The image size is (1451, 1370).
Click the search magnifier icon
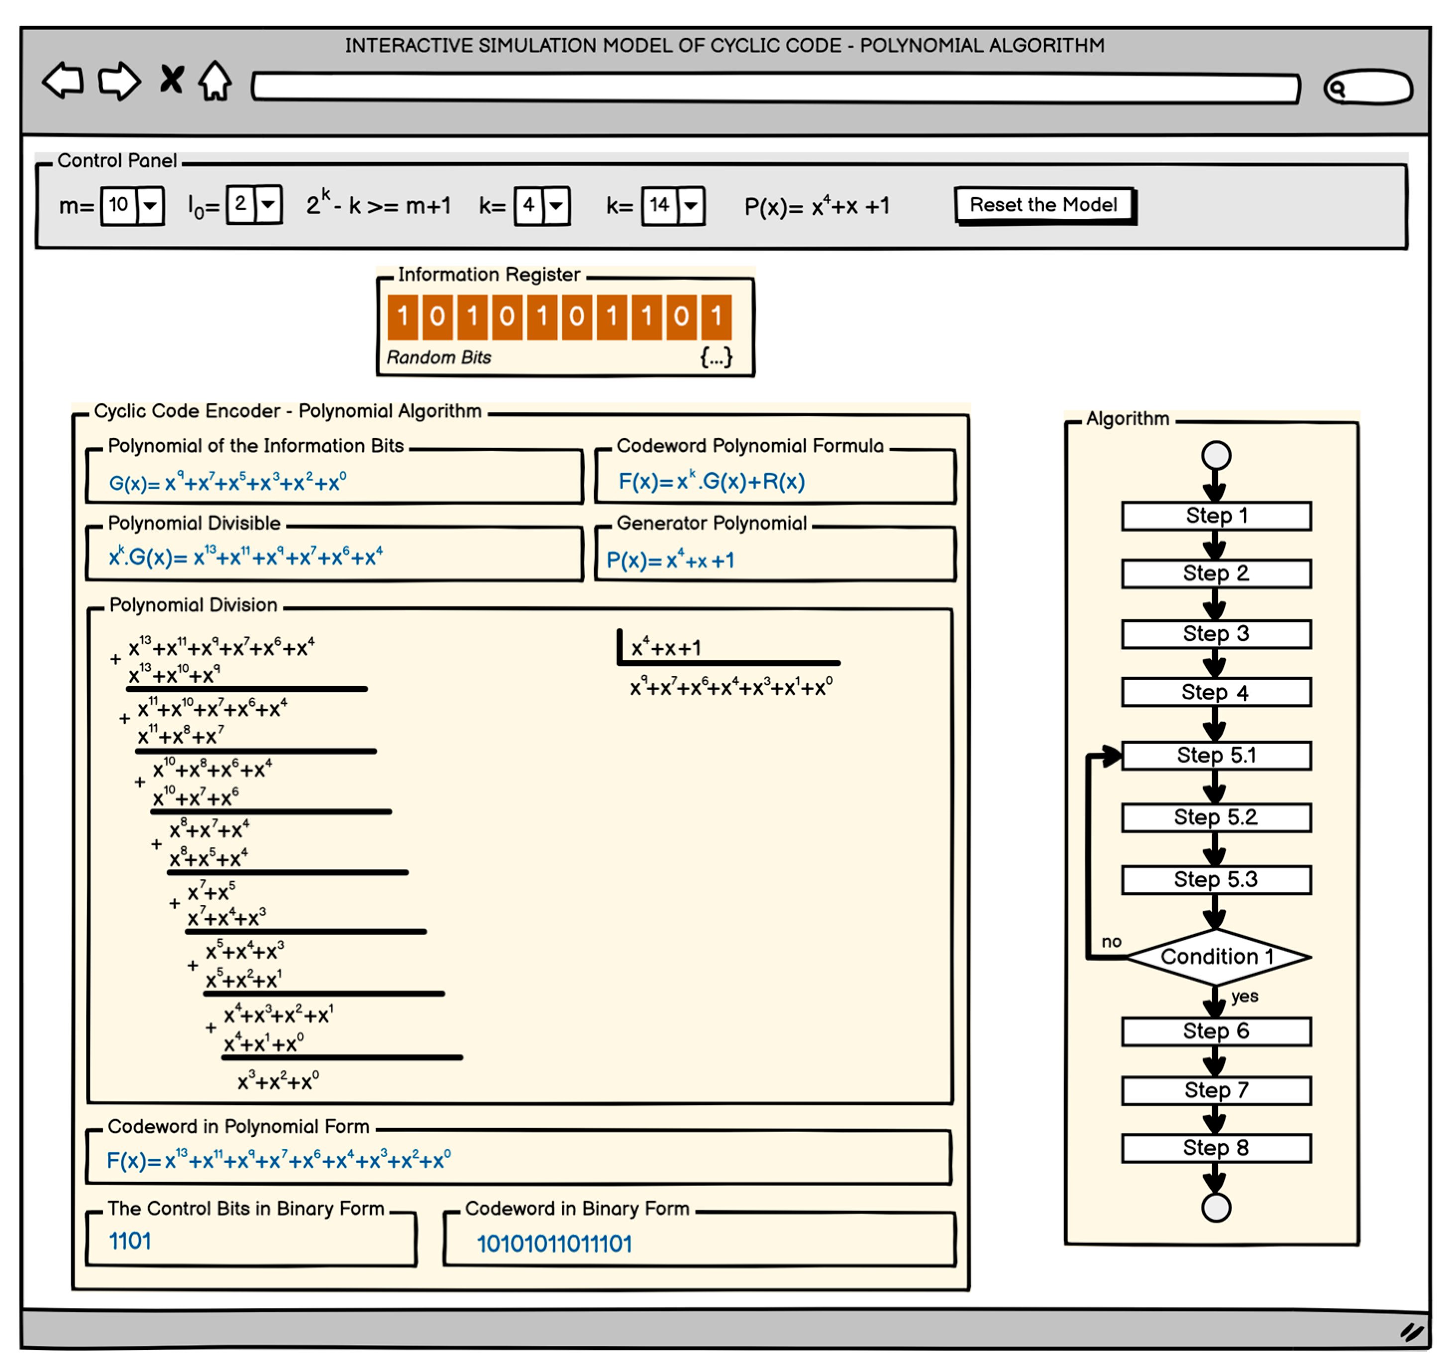tap(1337, 89)
